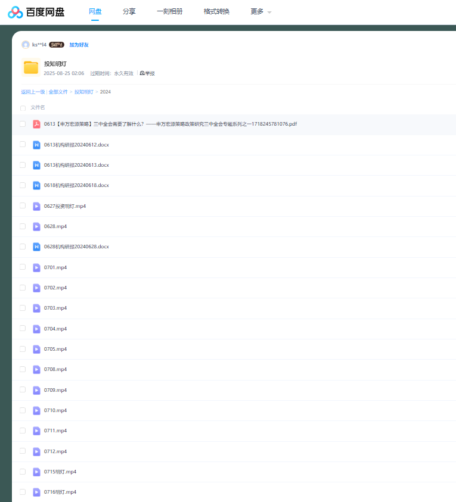Expand the 更多 dropdown menu
Image resolution: width=456 pixels, height=502 pixels.
[x=260, y=12]
